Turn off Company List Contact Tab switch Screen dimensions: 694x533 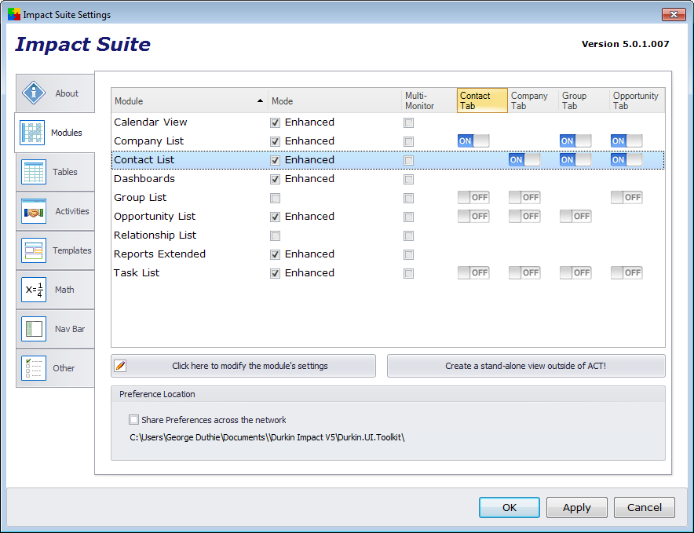[x=473, y=141]
